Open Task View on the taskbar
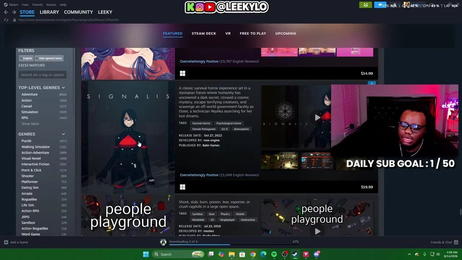This screenshot has width=462, height=260. 211,254
